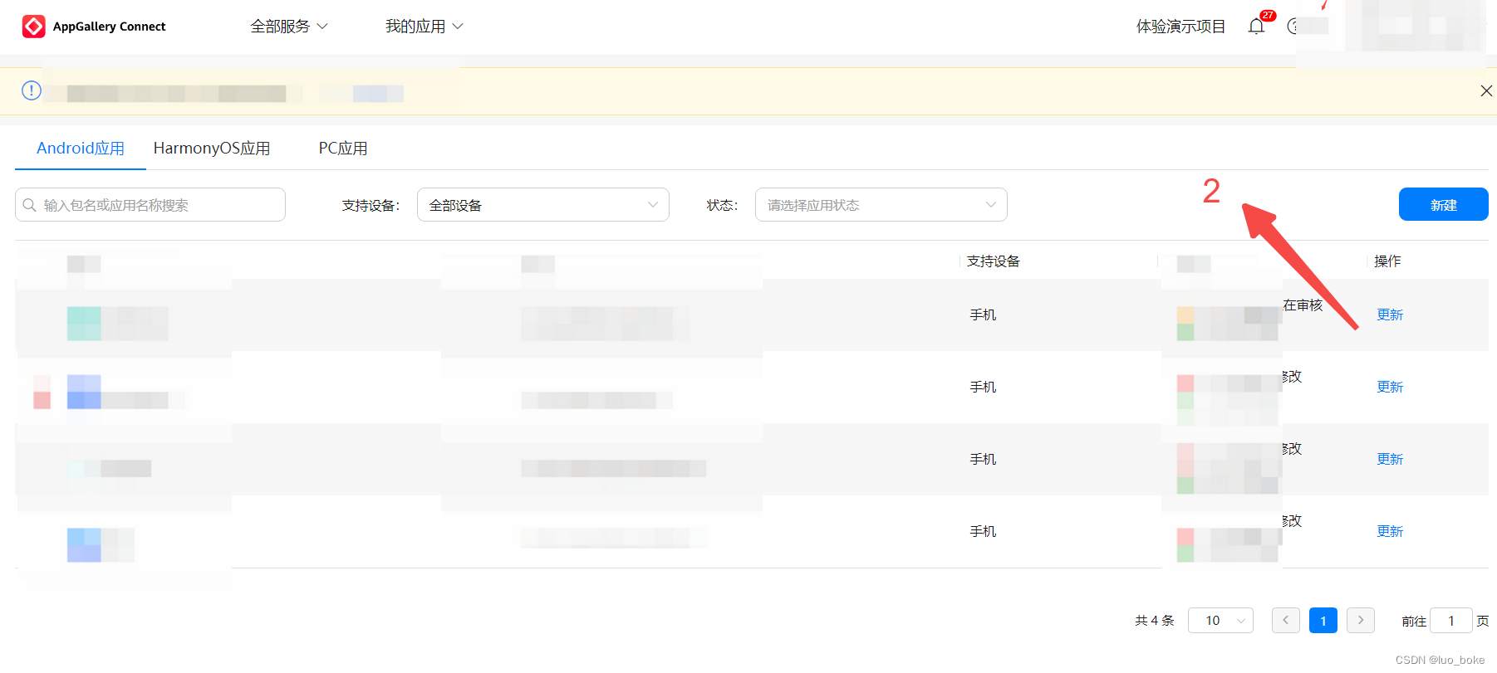
Task: Click the search magnifier icon
Action: click(x=30, y=205)
